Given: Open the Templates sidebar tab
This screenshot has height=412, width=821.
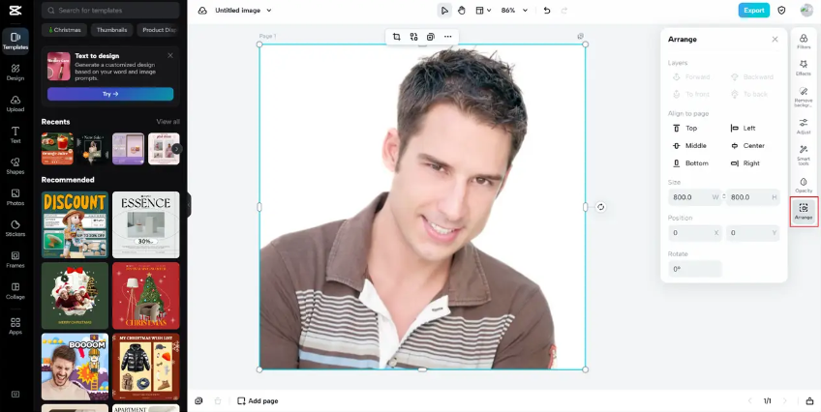Looking at the screenshot, I should (x=15, y=42).
